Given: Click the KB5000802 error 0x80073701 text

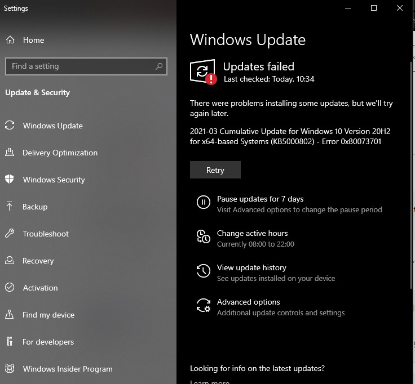Looking at the screenshot, I should pyautogui.click(x=290, y=136).
